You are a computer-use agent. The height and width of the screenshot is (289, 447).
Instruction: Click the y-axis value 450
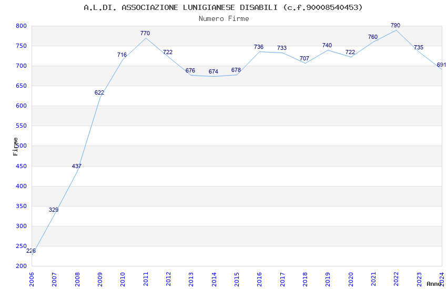[x=22, y=166]
